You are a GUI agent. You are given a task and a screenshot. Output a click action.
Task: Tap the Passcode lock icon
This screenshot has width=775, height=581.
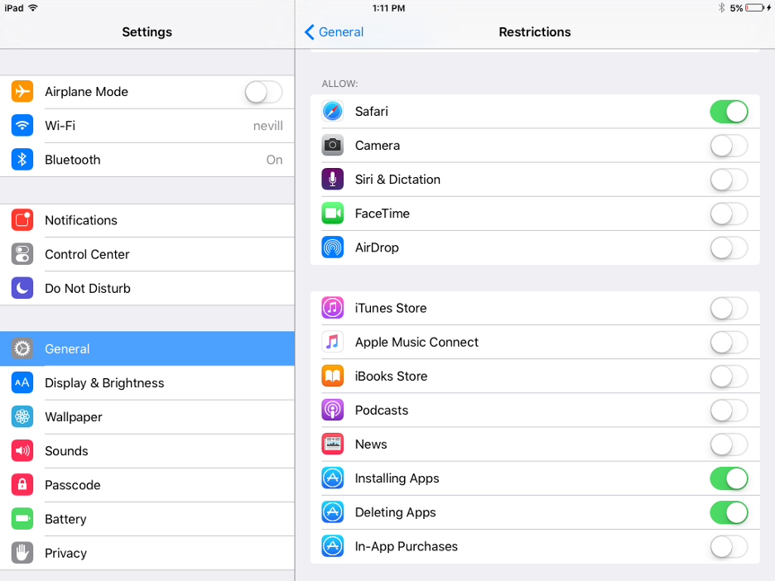tap(22, 485)
